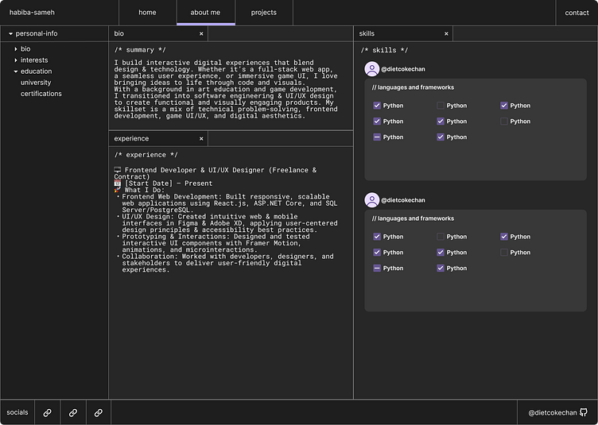Click the avatar on the upper skills card

tap(371, 69)
